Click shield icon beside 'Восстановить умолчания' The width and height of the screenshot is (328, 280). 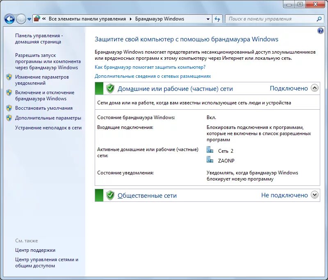pos(9,108)
